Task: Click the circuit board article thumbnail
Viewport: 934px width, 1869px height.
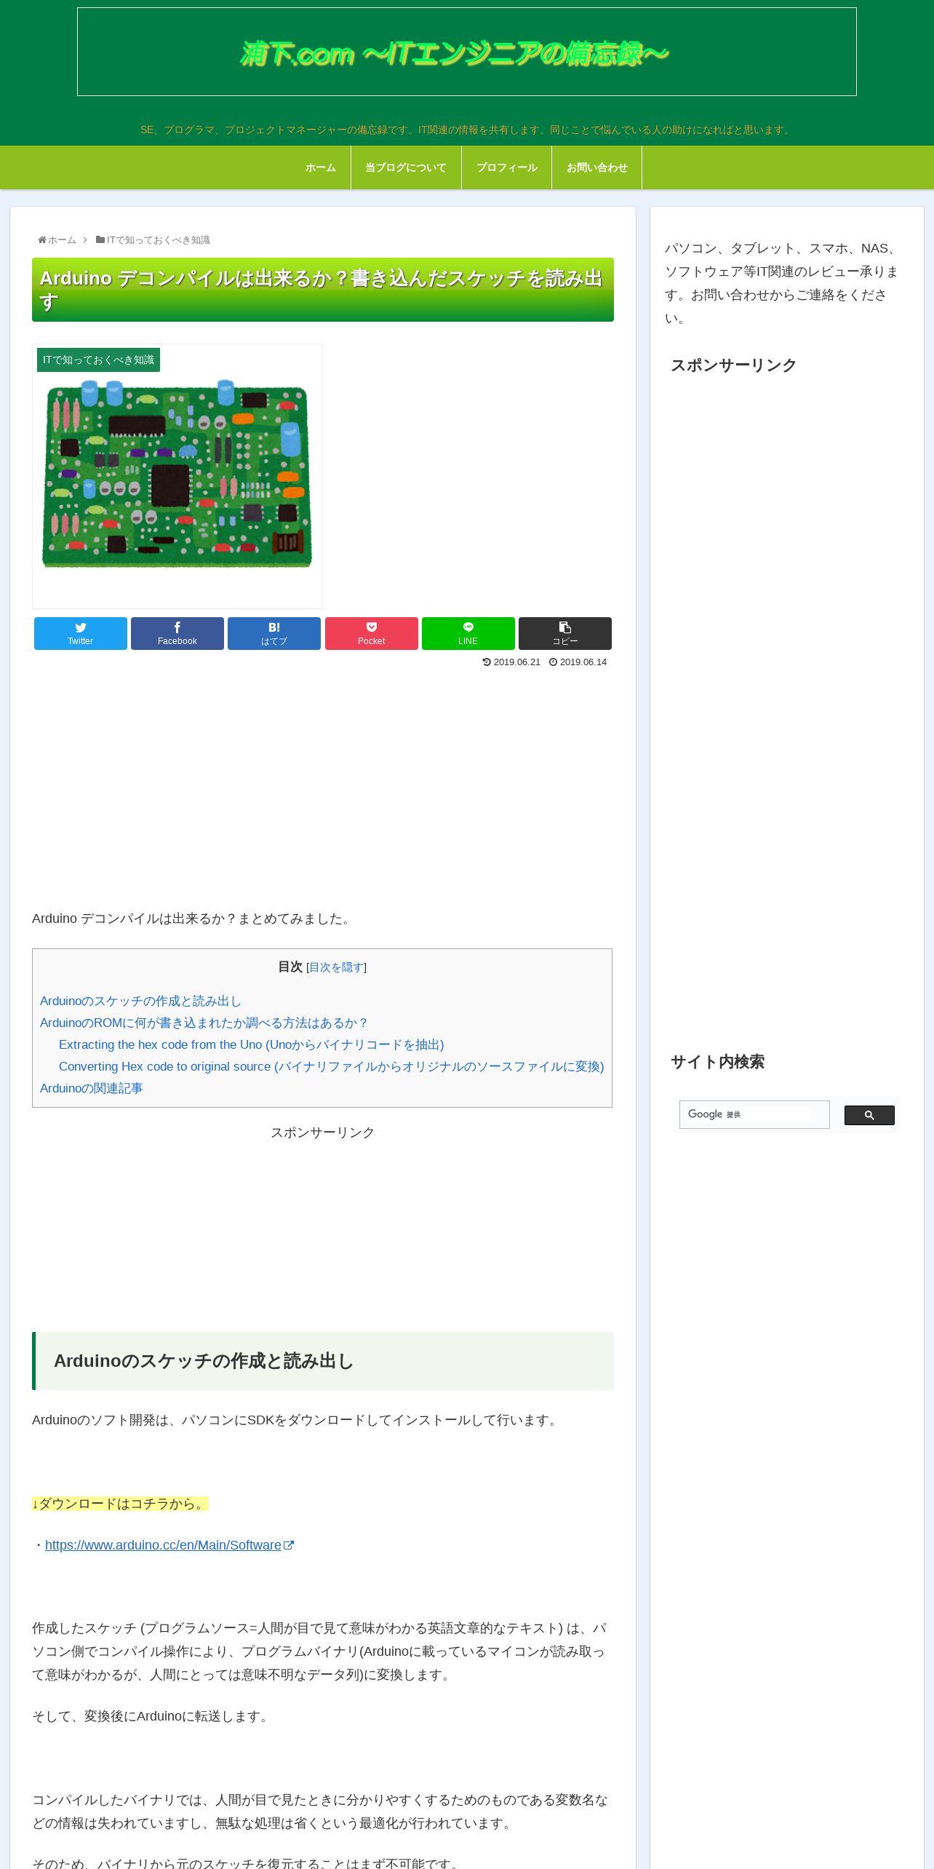Action: 177,476
